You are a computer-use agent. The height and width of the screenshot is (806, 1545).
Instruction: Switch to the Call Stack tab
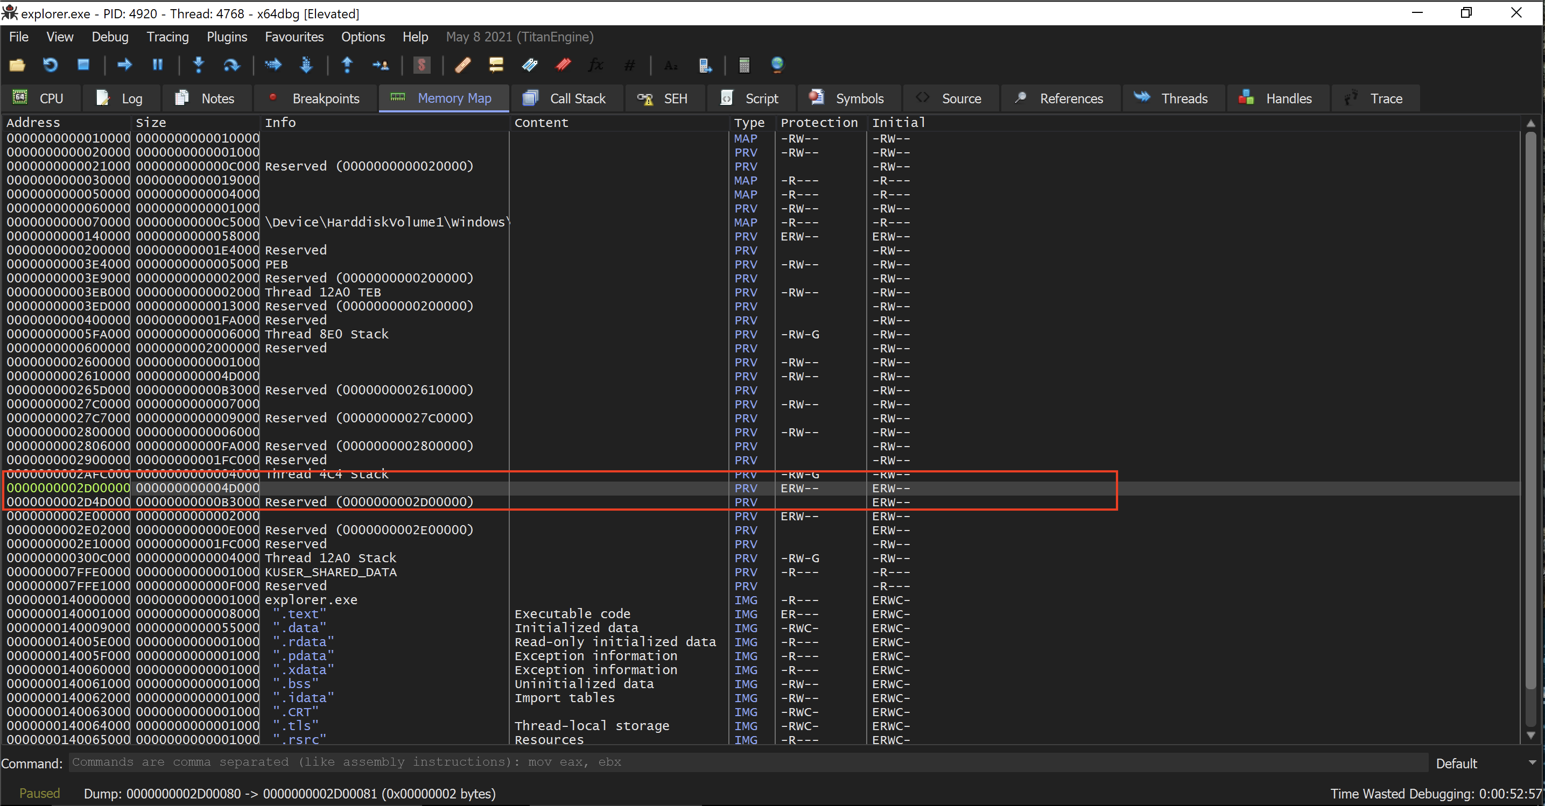(x=566, y=98)
